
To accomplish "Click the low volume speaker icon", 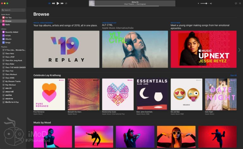I will [x=198, y=3].
